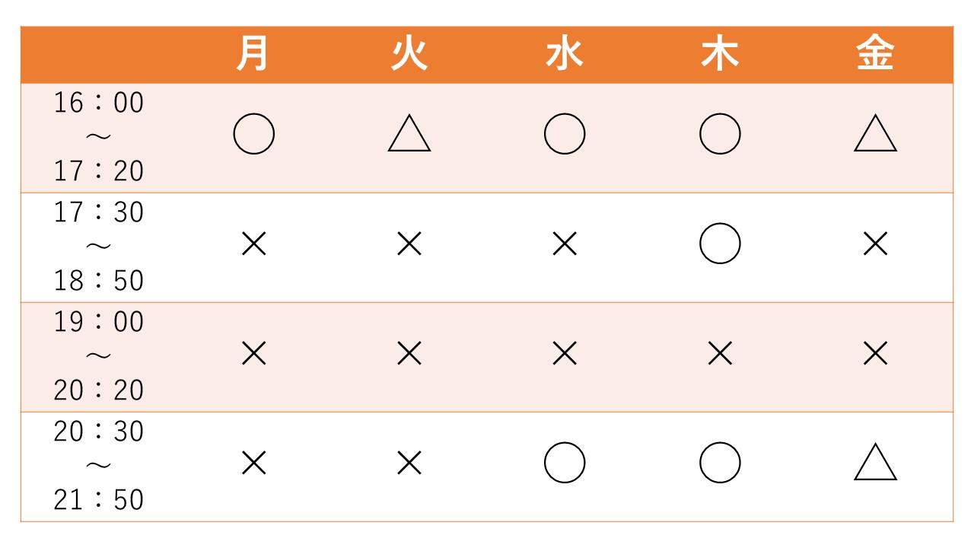Click the circle for Wednesday 20:30–21:50
The height and width of the screenshot is (548, 974).
[x=565, y=464]
